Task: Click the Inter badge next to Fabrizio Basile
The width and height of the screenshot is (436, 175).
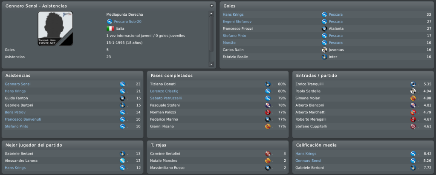Action: tap(324, 57)
